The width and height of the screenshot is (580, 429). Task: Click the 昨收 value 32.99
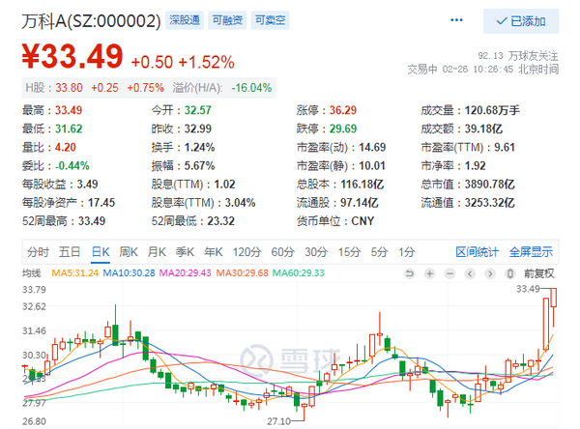point(198,129)
